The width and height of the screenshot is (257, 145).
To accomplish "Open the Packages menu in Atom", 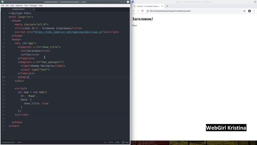I will [33, 6].
